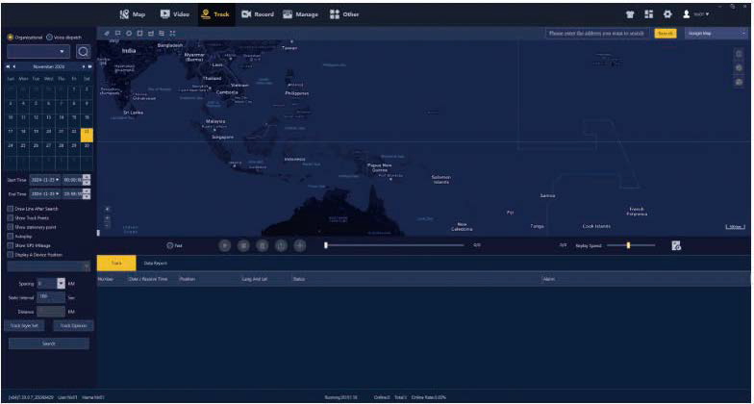
Task: Click the magnifier search icon beside device dropdown
Action: pos(84,51)
